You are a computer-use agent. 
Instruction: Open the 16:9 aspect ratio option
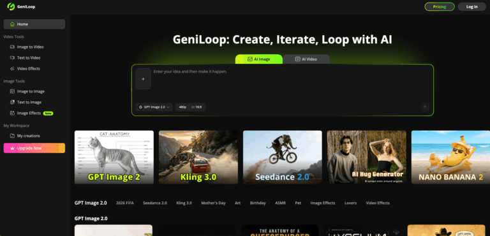(x=197, y=107)
